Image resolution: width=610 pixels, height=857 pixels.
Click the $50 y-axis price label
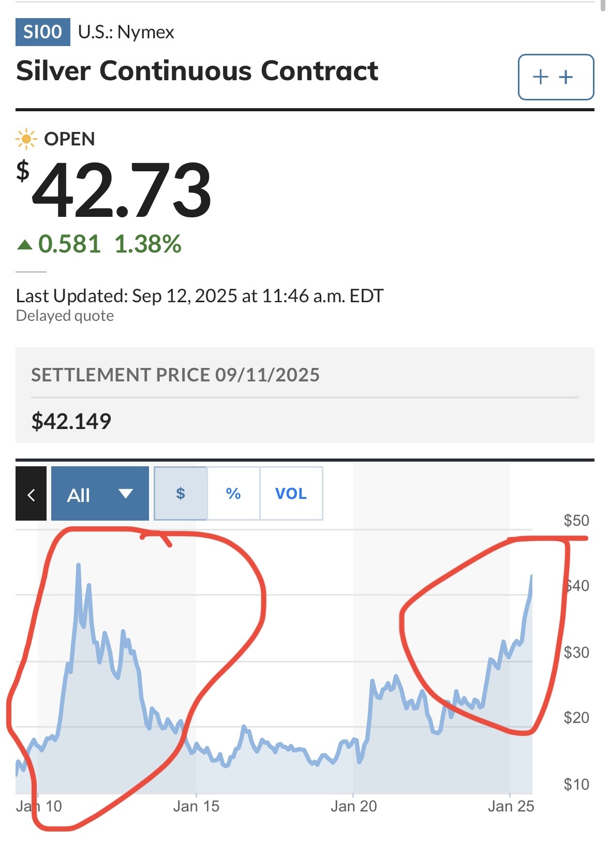click(576, 520)
